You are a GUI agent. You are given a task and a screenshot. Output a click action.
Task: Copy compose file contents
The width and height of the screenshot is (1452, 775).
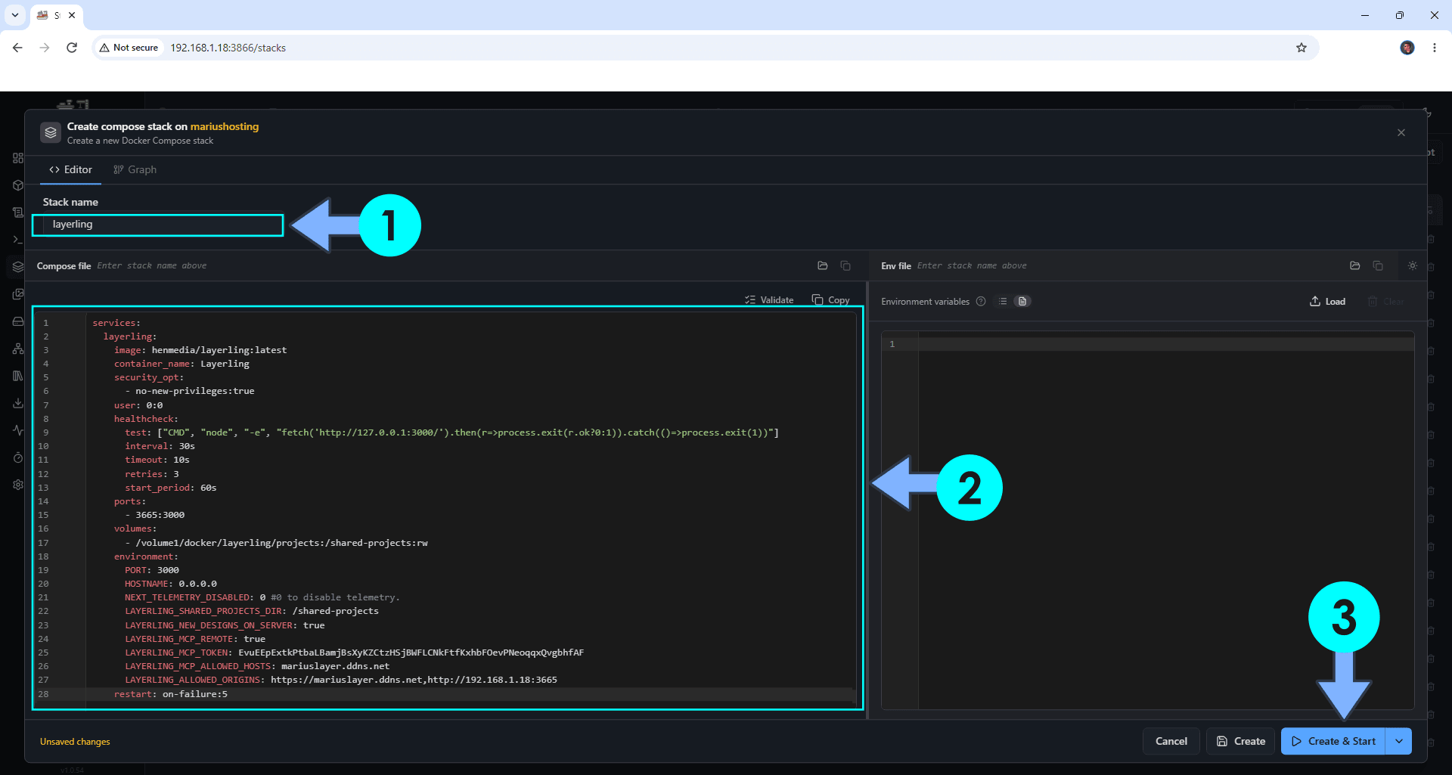click(x=830, y=300)
